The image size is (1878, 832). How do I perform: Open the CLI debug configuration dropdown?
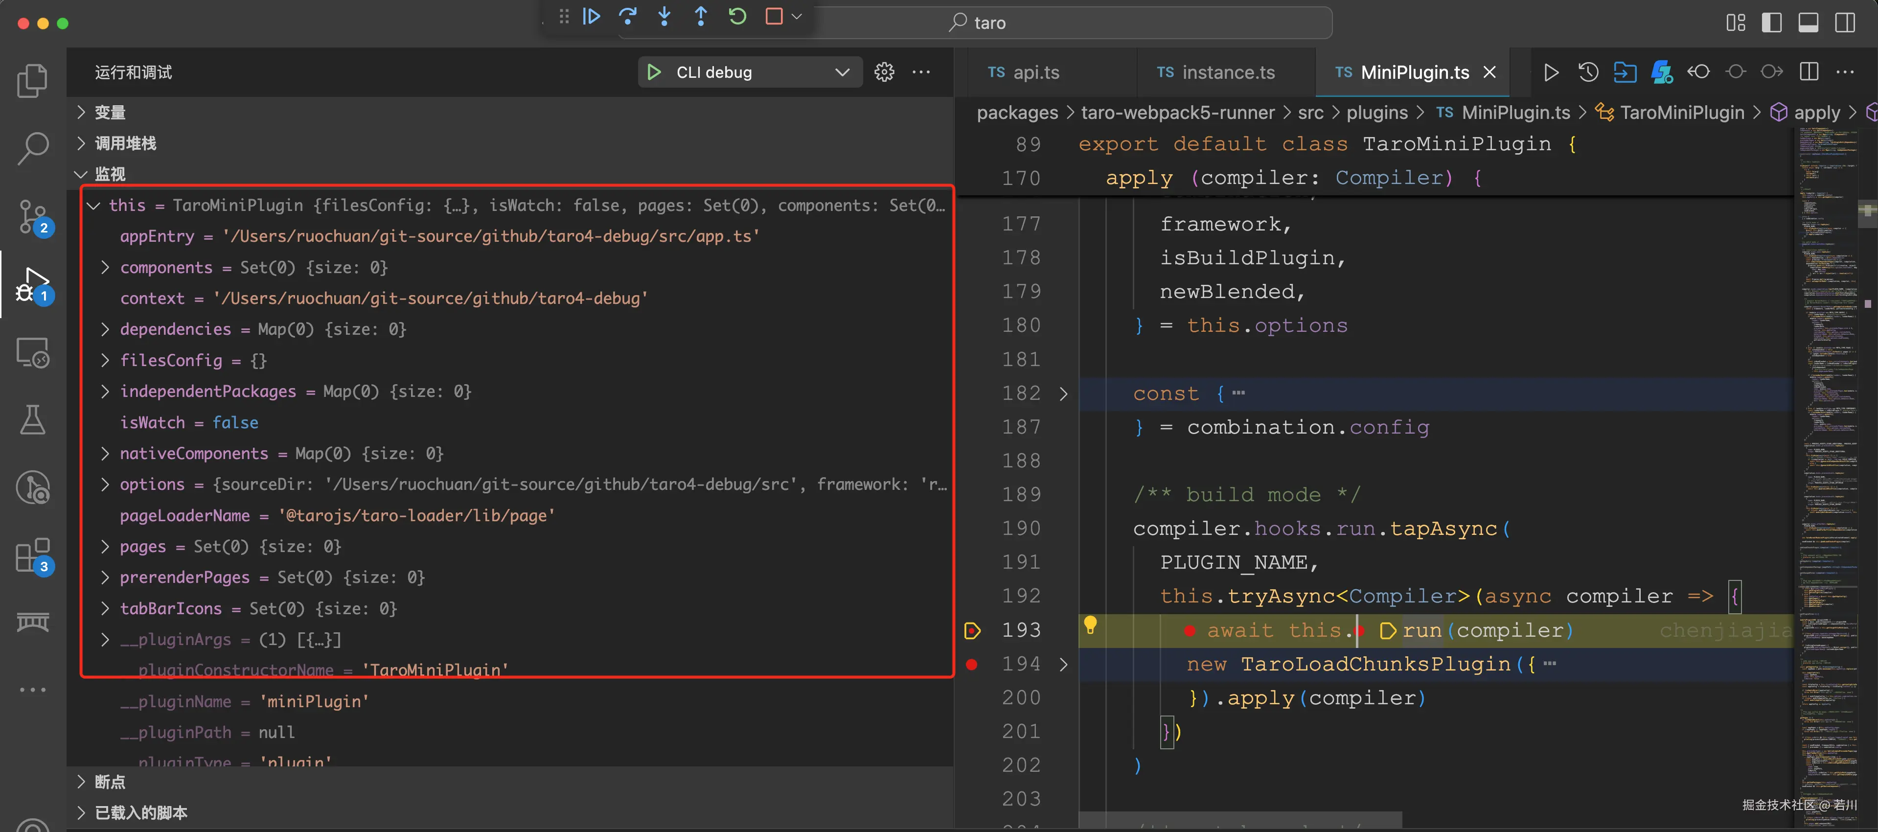[x=841, y=72]
